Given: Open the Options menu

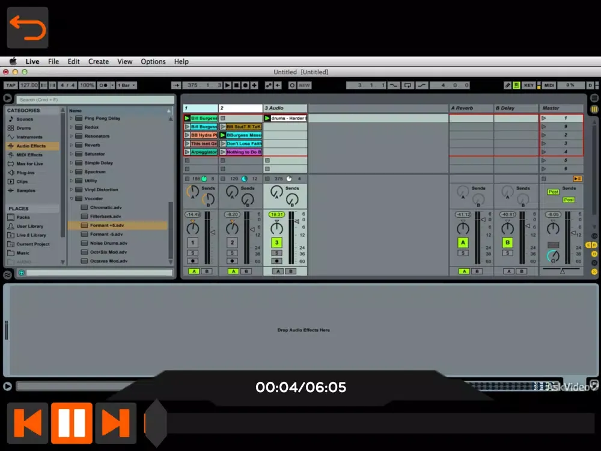Looking at the screenshot, I should pos(153,61).
